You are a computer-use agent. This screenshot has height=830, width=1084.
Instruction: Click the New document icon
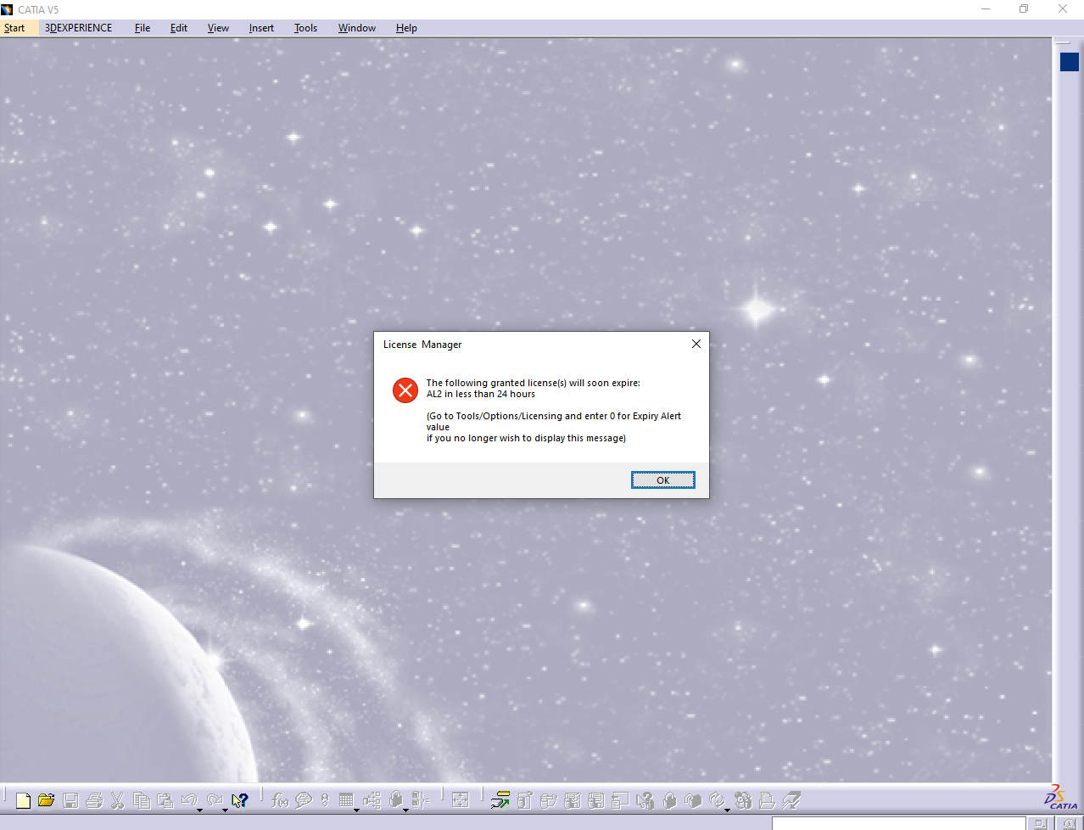coord(23,800)
